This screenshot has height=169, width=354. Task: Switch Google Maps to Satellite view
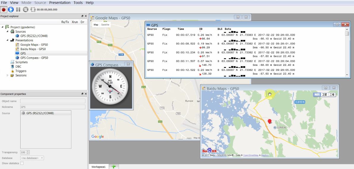tap(105, 25)
